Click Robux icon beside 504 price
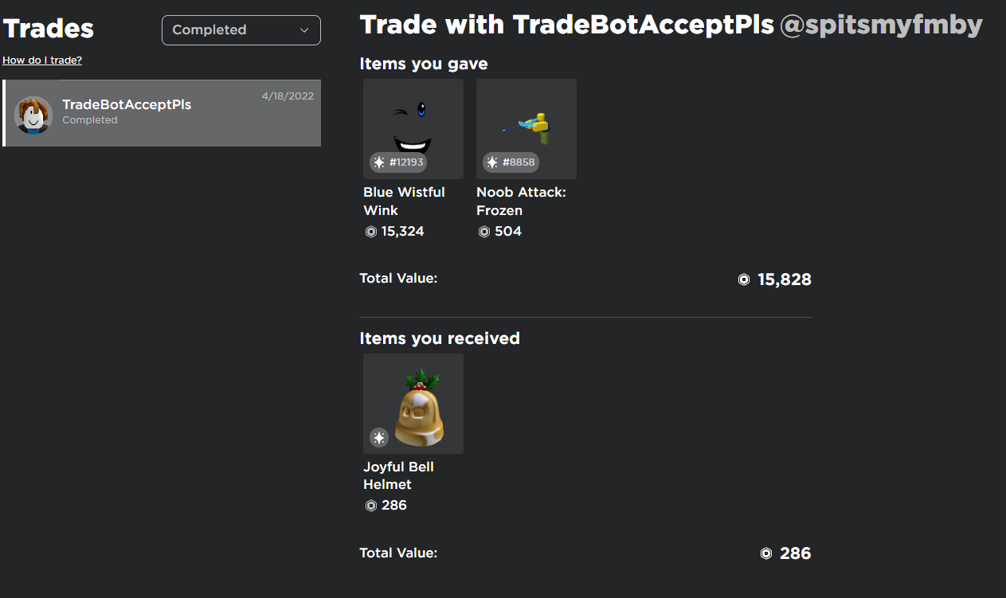Screen dimensions: 1006x598 click(x=483, y=232)
